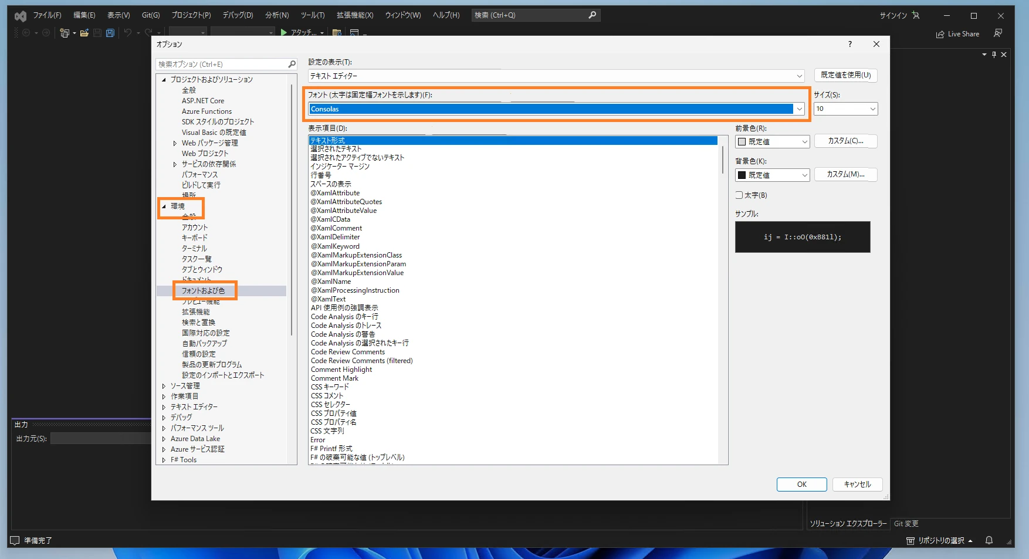Open the font size dropdown showing 10

point(872,109)
